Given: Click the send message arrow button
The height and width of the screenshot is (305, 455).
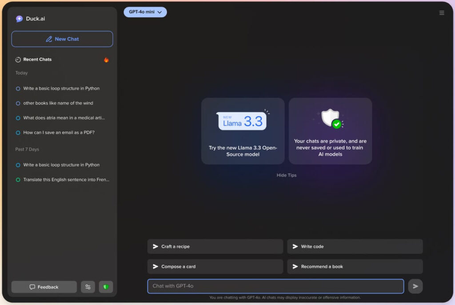Looking at the screenshot, I should 415,286.
